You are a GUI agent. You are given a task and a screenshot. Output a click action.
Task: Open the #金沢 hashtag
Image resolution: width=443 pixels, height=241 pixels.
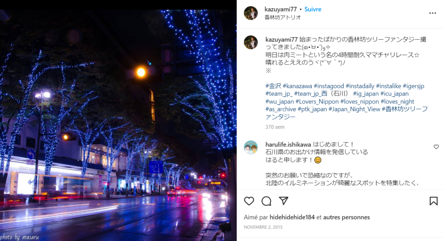(x=273, y=86)
